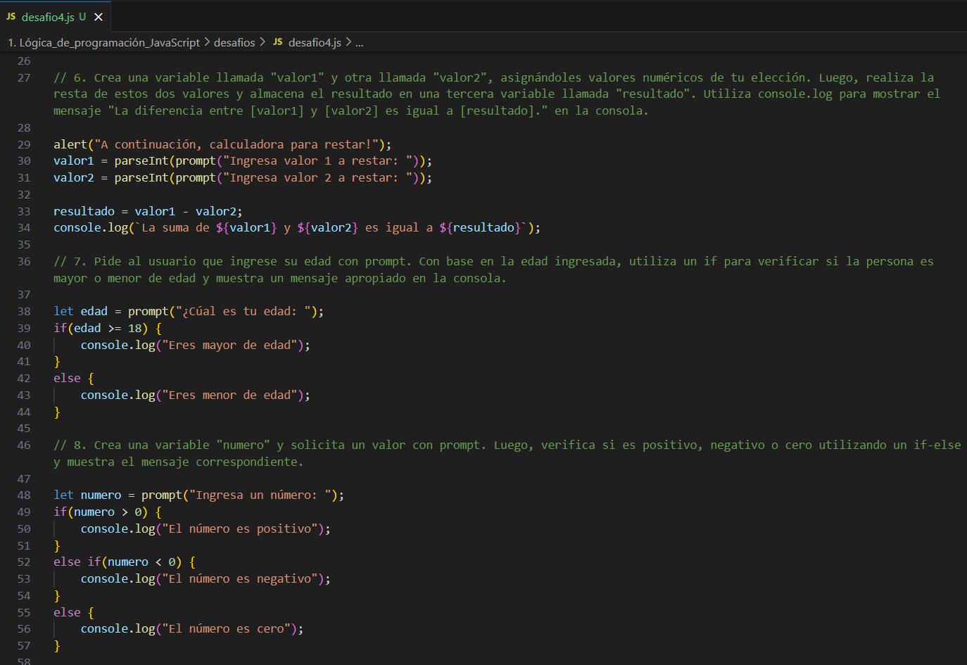Screen dimensions: 967x665
Task: Click 'if(numero > 0)' line
Action: (x=108, y=512)
